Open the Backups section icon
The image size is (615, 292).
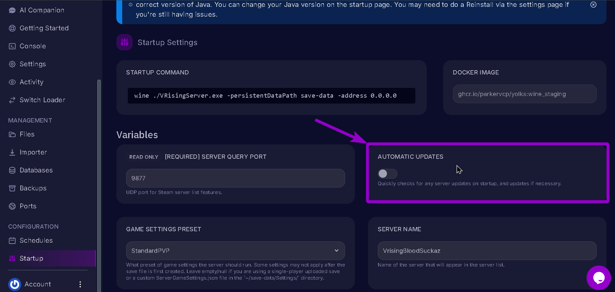(x=12, y=188)
